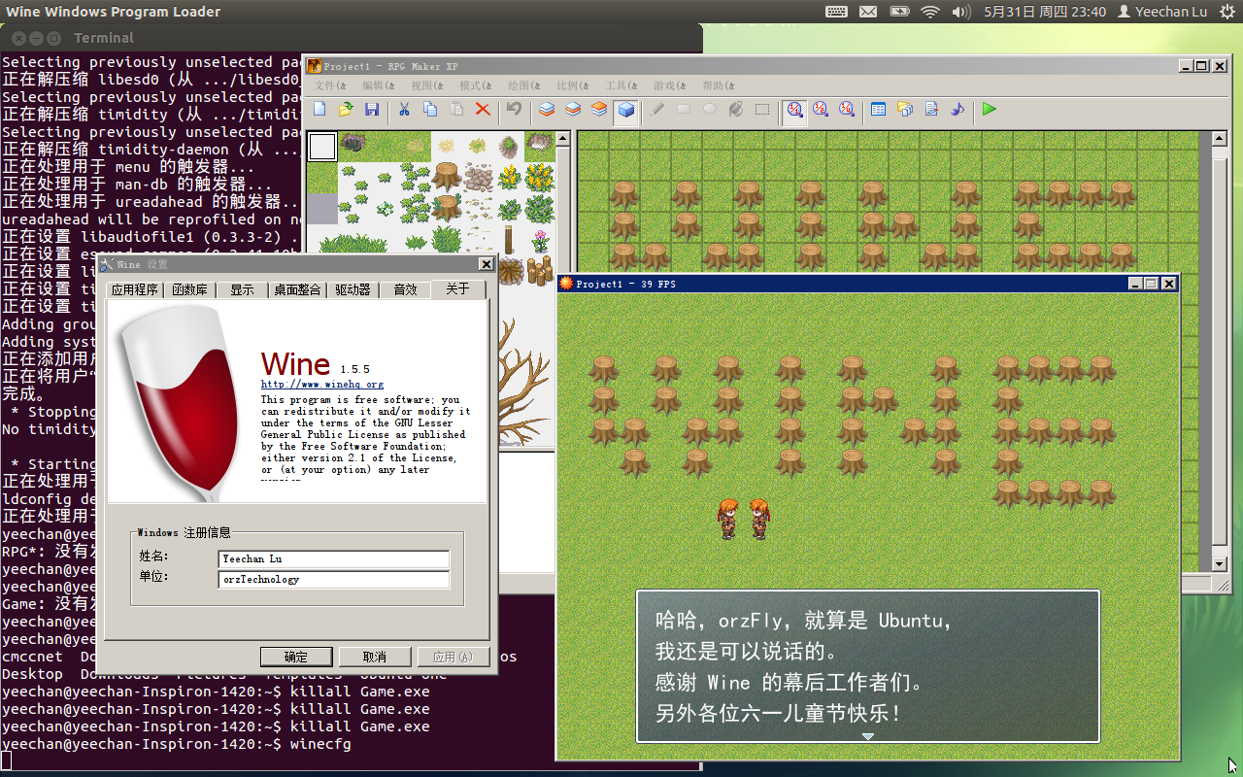1243x777 pixels.
Task: Click the map editor scrollbar up arrow
Action: 1220,139
